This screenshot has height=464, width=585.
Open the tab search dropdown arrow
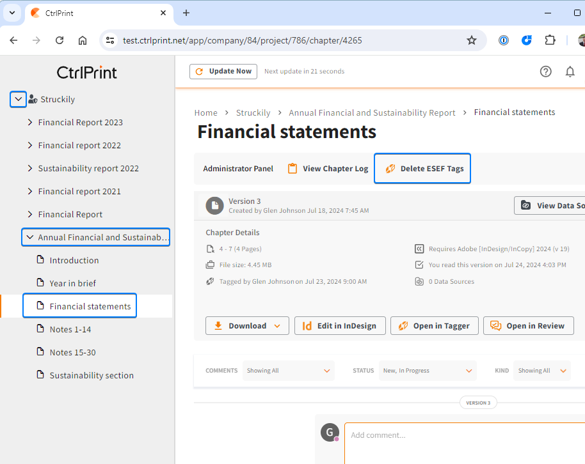tap(12, 13)
